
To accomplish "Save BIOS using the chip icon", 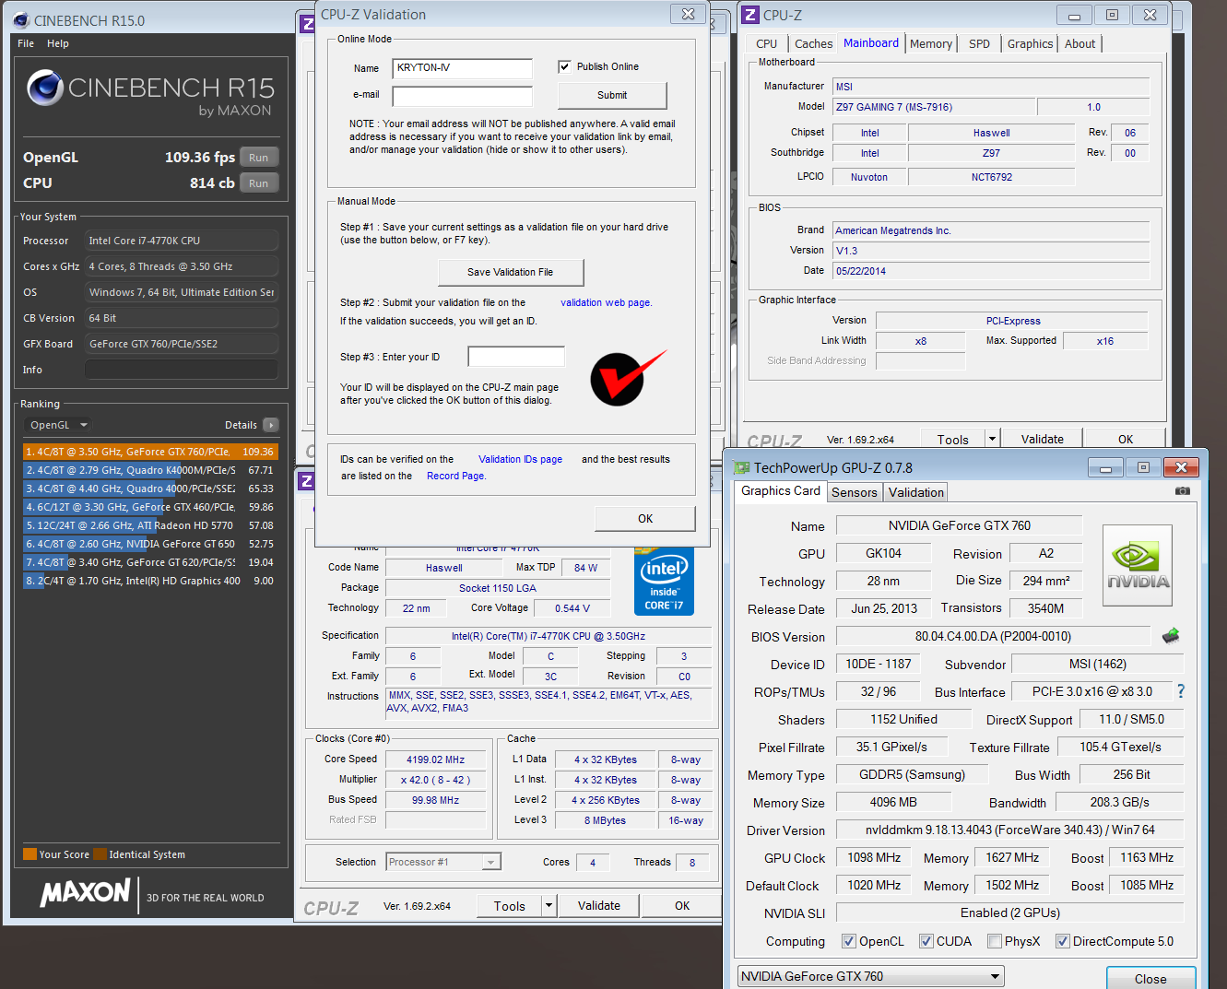I will 1171,636.
